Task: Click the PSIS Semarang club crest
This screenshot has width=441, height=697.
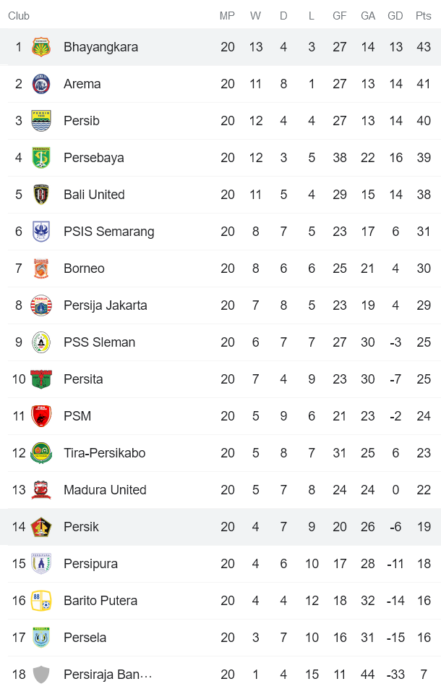Action: [41, 231]
